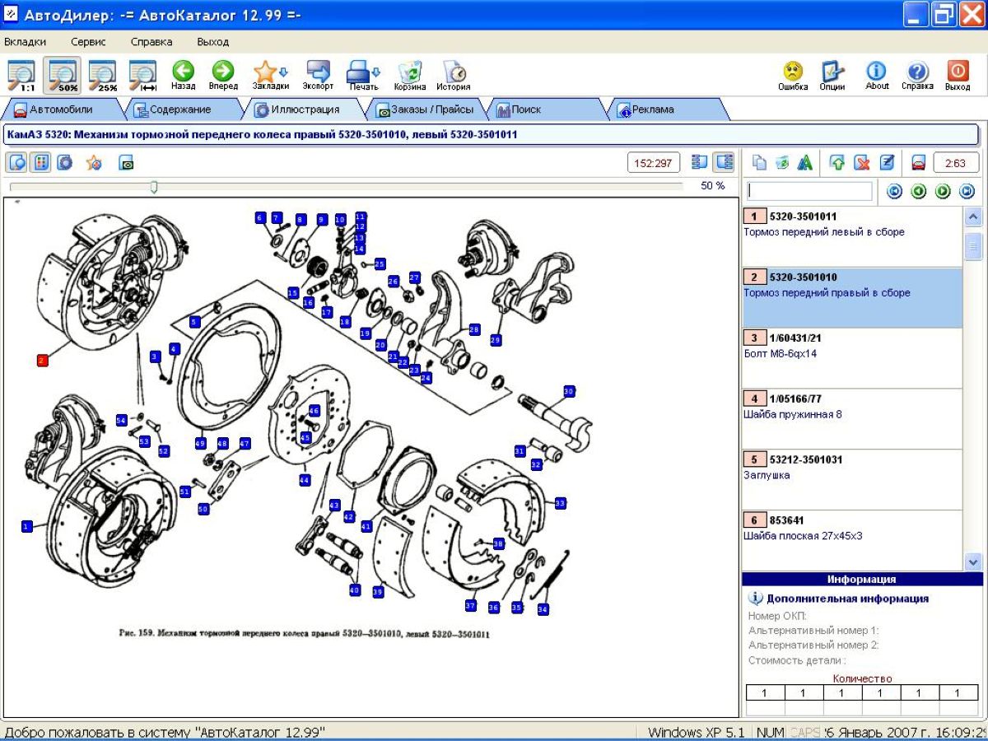Switch to the Поиск tab
This screenshot has width=988, height=741.
click(x=547, y=109)
